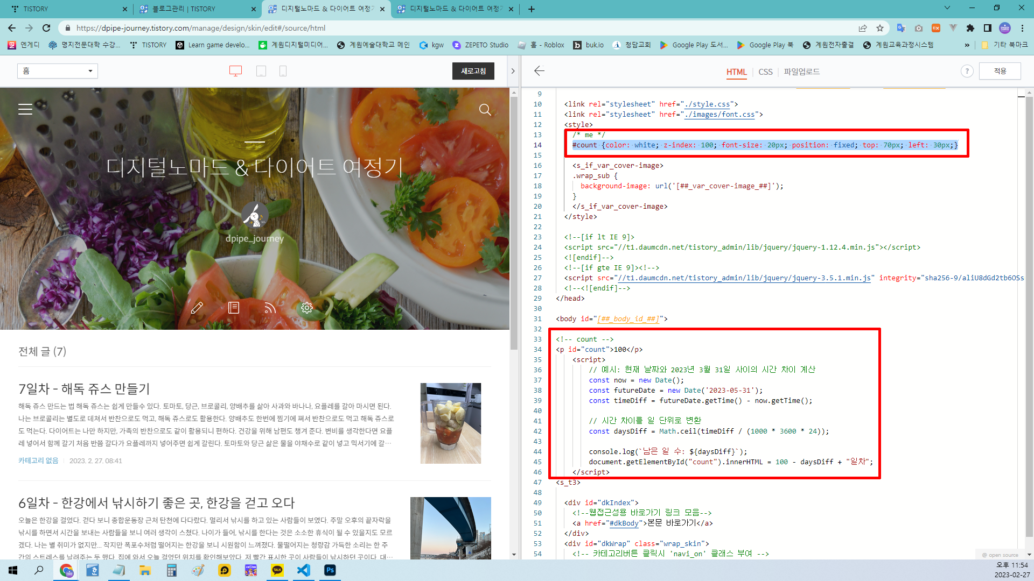
Task: Switch to the HTML tab
Action: coord(736,72)
